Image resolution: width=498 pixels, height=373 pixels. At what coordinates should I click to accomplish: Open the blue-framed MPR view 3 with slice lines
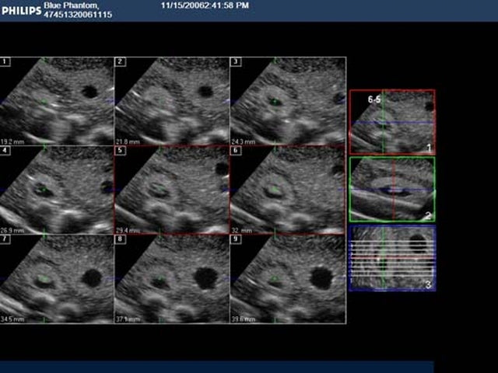click(392, 258)
